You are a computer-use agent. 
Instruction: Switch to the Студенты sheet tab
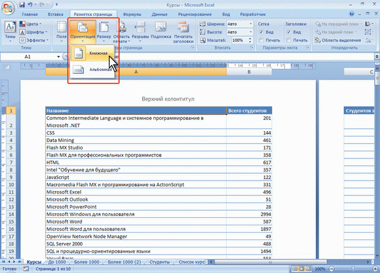(159, 262)
